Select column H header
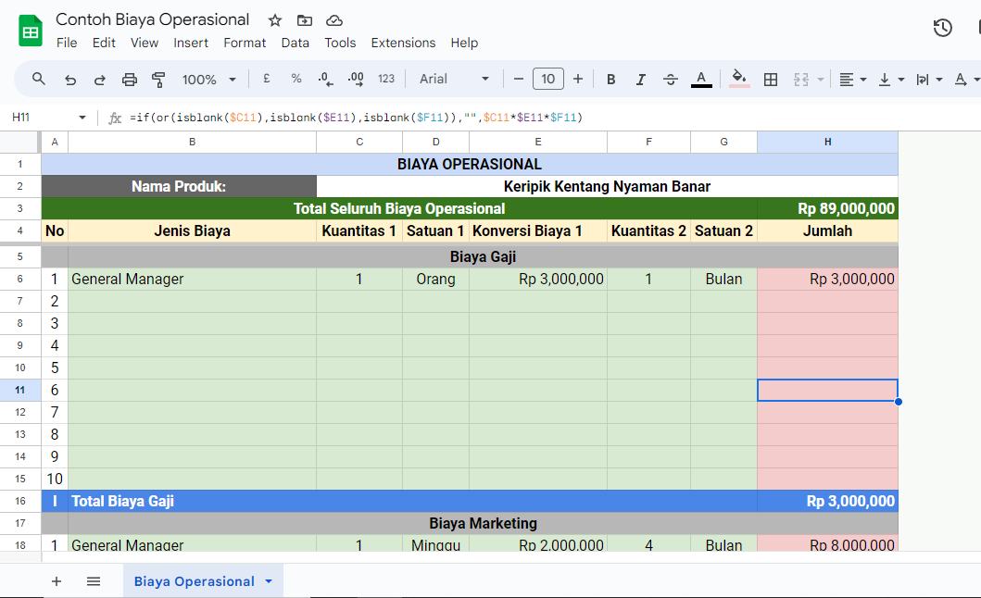This screenshot has width=981, height=598. point(827,142)
